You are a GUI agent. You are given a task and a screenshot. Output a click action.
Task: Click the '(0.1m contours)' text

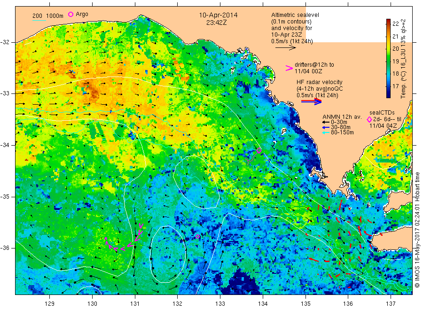(291, 22)
